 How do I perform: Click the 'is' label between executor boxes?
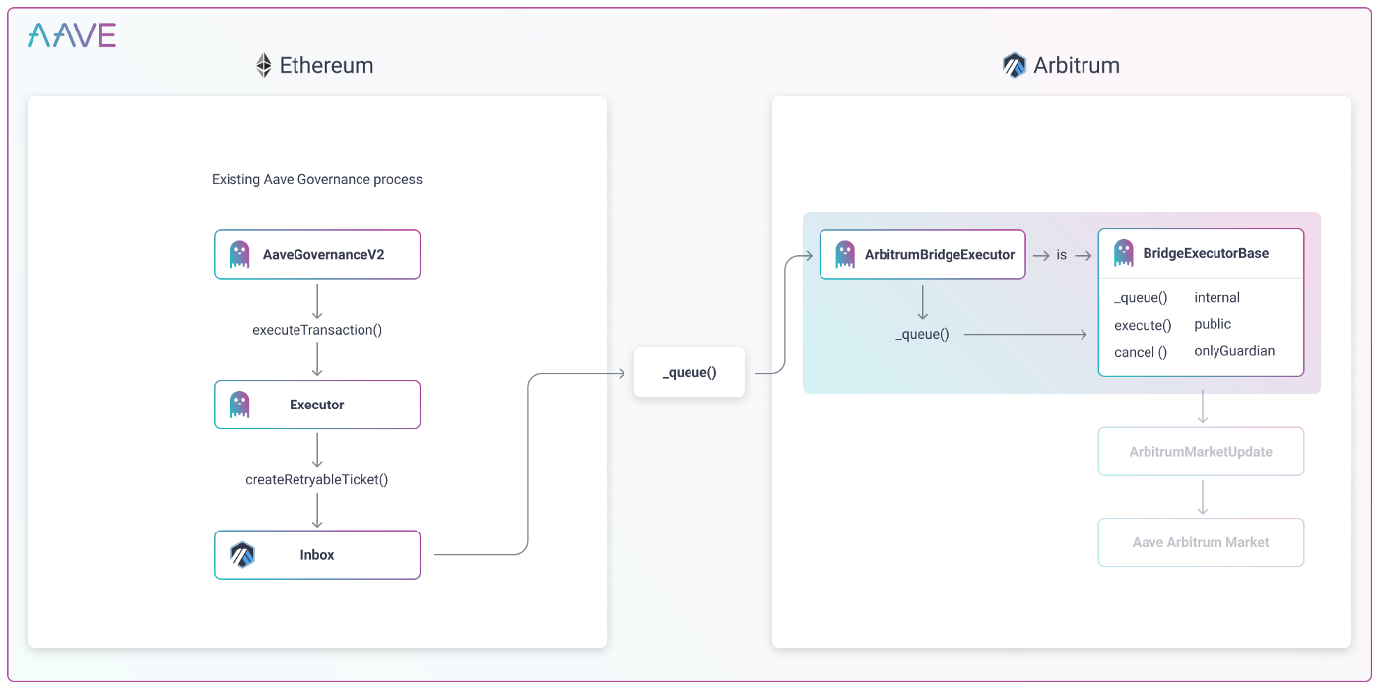pyautogui.click(x=1062, y=255)
